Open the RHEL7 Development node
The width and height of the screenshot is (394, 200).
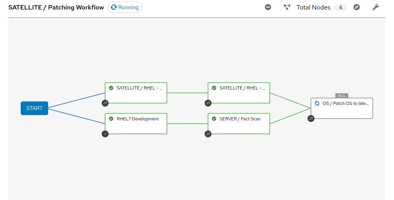pos(136,124)
